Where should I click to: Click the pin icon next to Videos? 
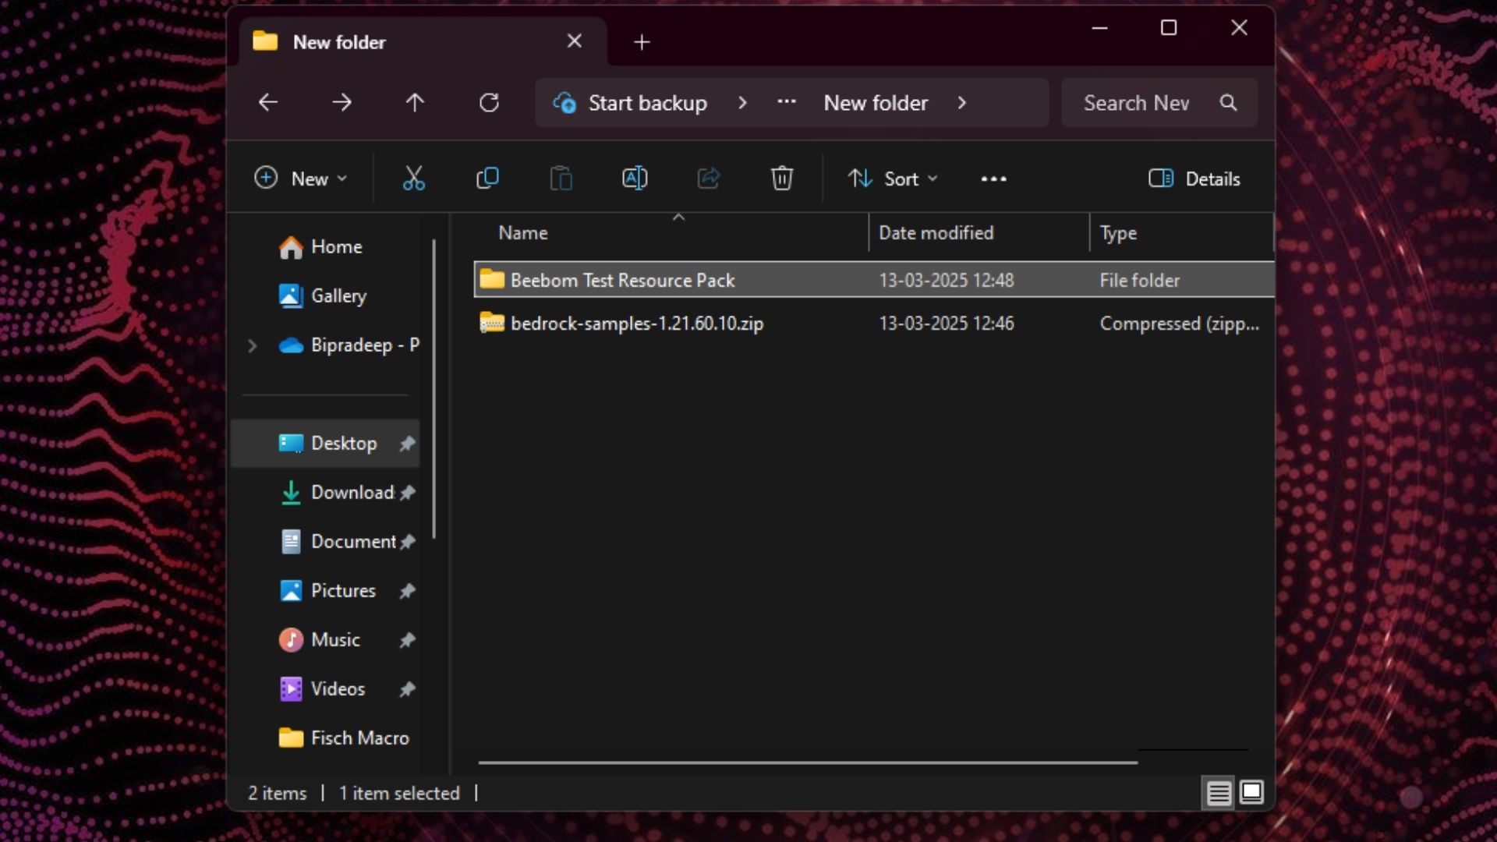(x=407, y=688)
